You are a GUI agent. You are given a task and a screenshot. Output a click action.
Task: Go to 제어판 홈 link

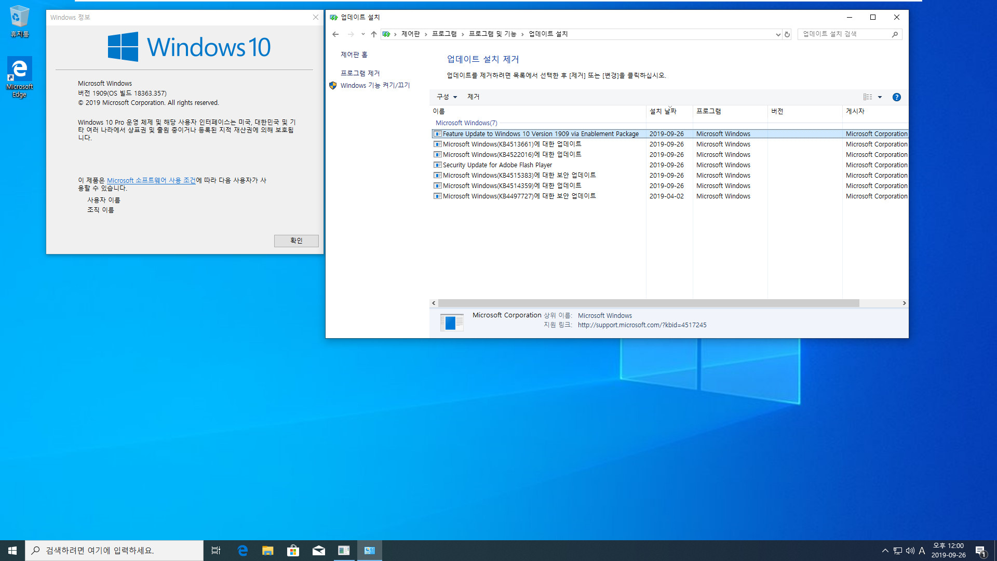point(354,55)
